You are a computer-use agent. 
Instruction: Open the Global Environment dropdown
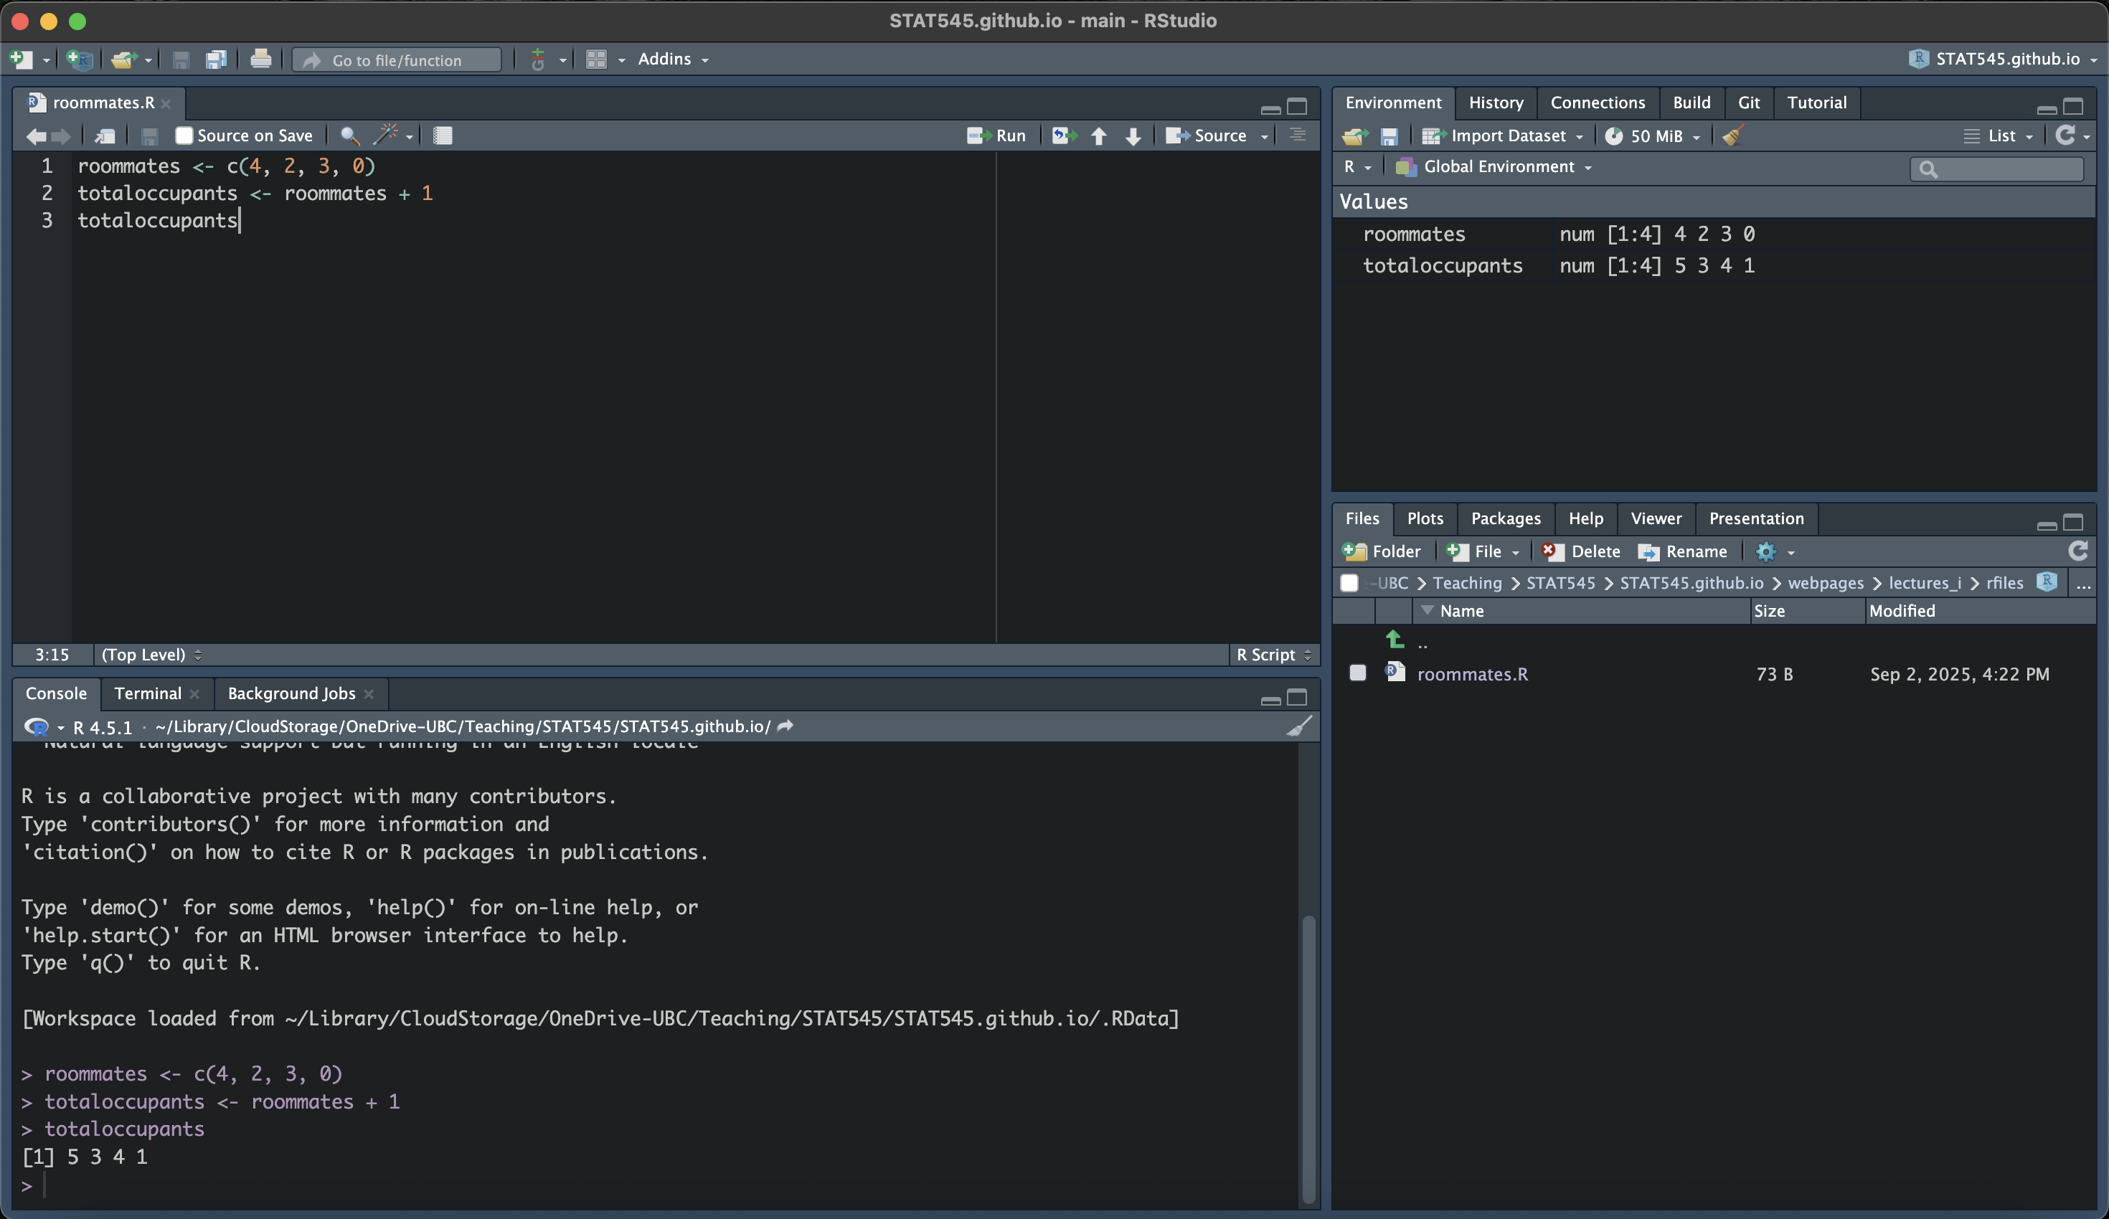point(1498,166)
